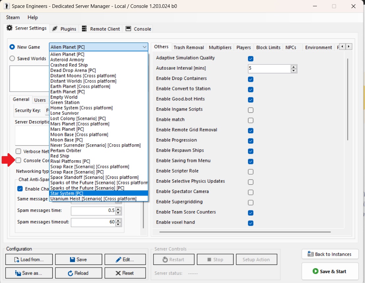Enable the Ingame Scripts checkbox

(251, 110)
